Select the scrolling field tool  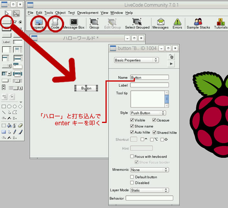pyautogui.click(x=7, y=49)
